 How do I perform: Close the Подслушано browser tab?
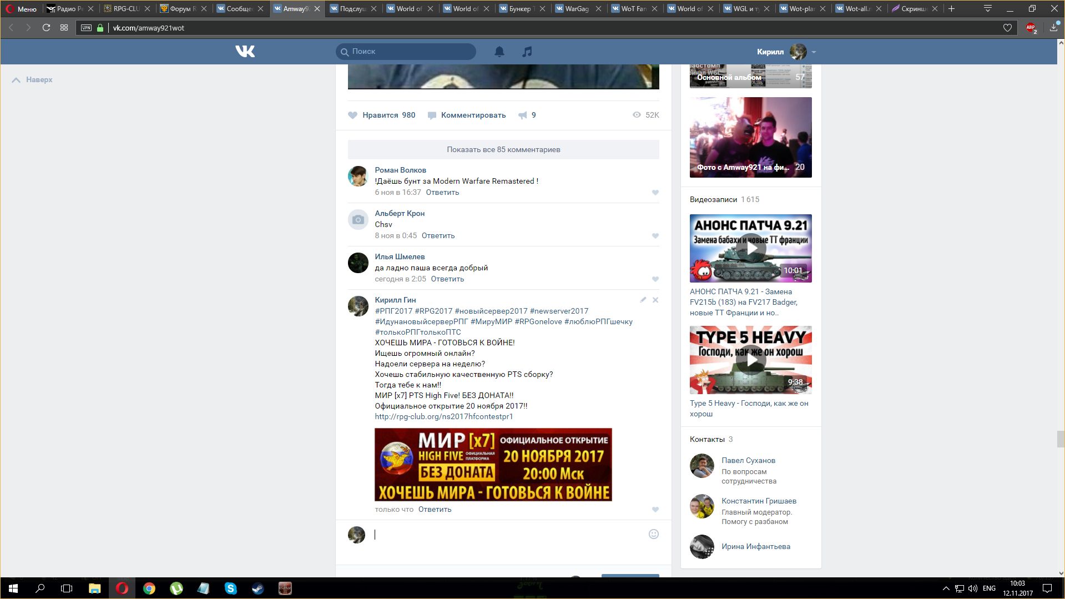coord(373,9)
